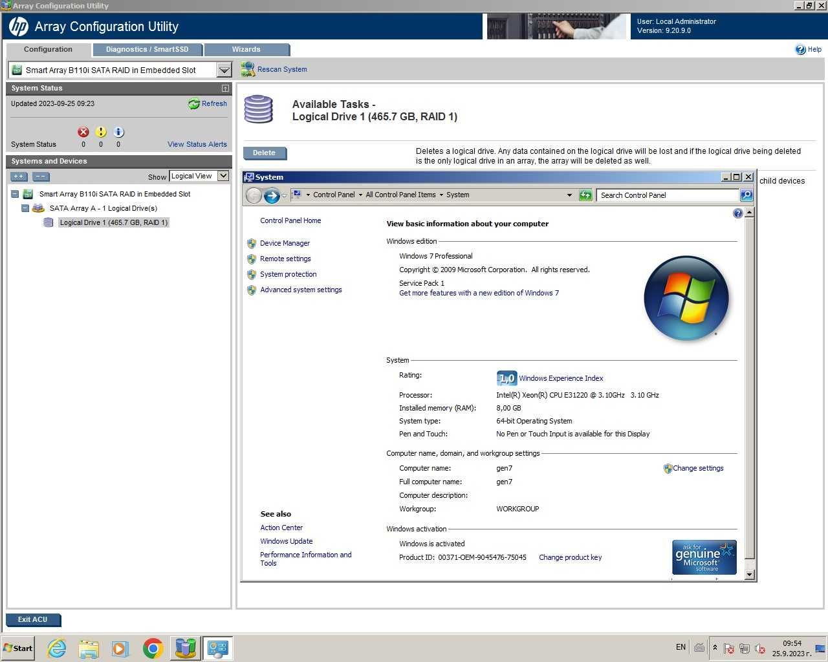Launch Windows Media Player from taskbar
The image size is (828, 662).
point(120,648)
